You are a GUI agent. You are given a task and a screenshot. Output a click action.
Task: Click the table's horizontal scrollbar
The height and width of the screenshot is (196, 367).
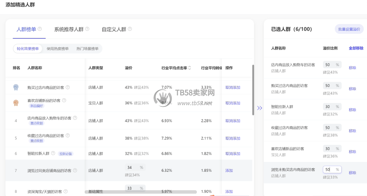tap(141, 192)
